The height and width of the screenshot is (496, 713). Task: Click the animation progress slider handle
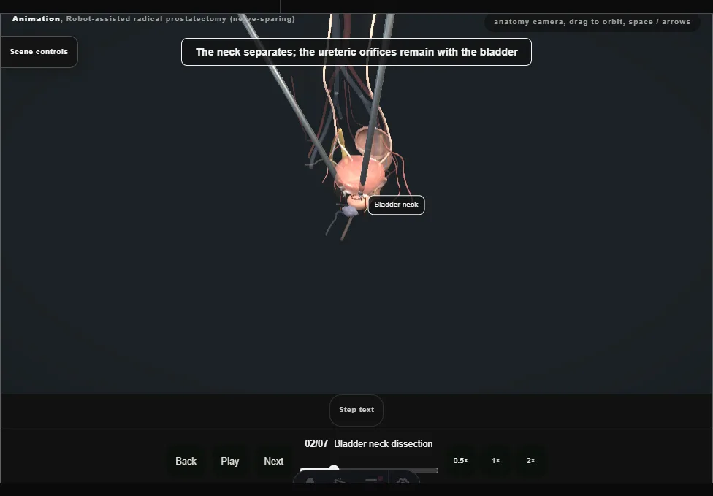tap(334, 469)
